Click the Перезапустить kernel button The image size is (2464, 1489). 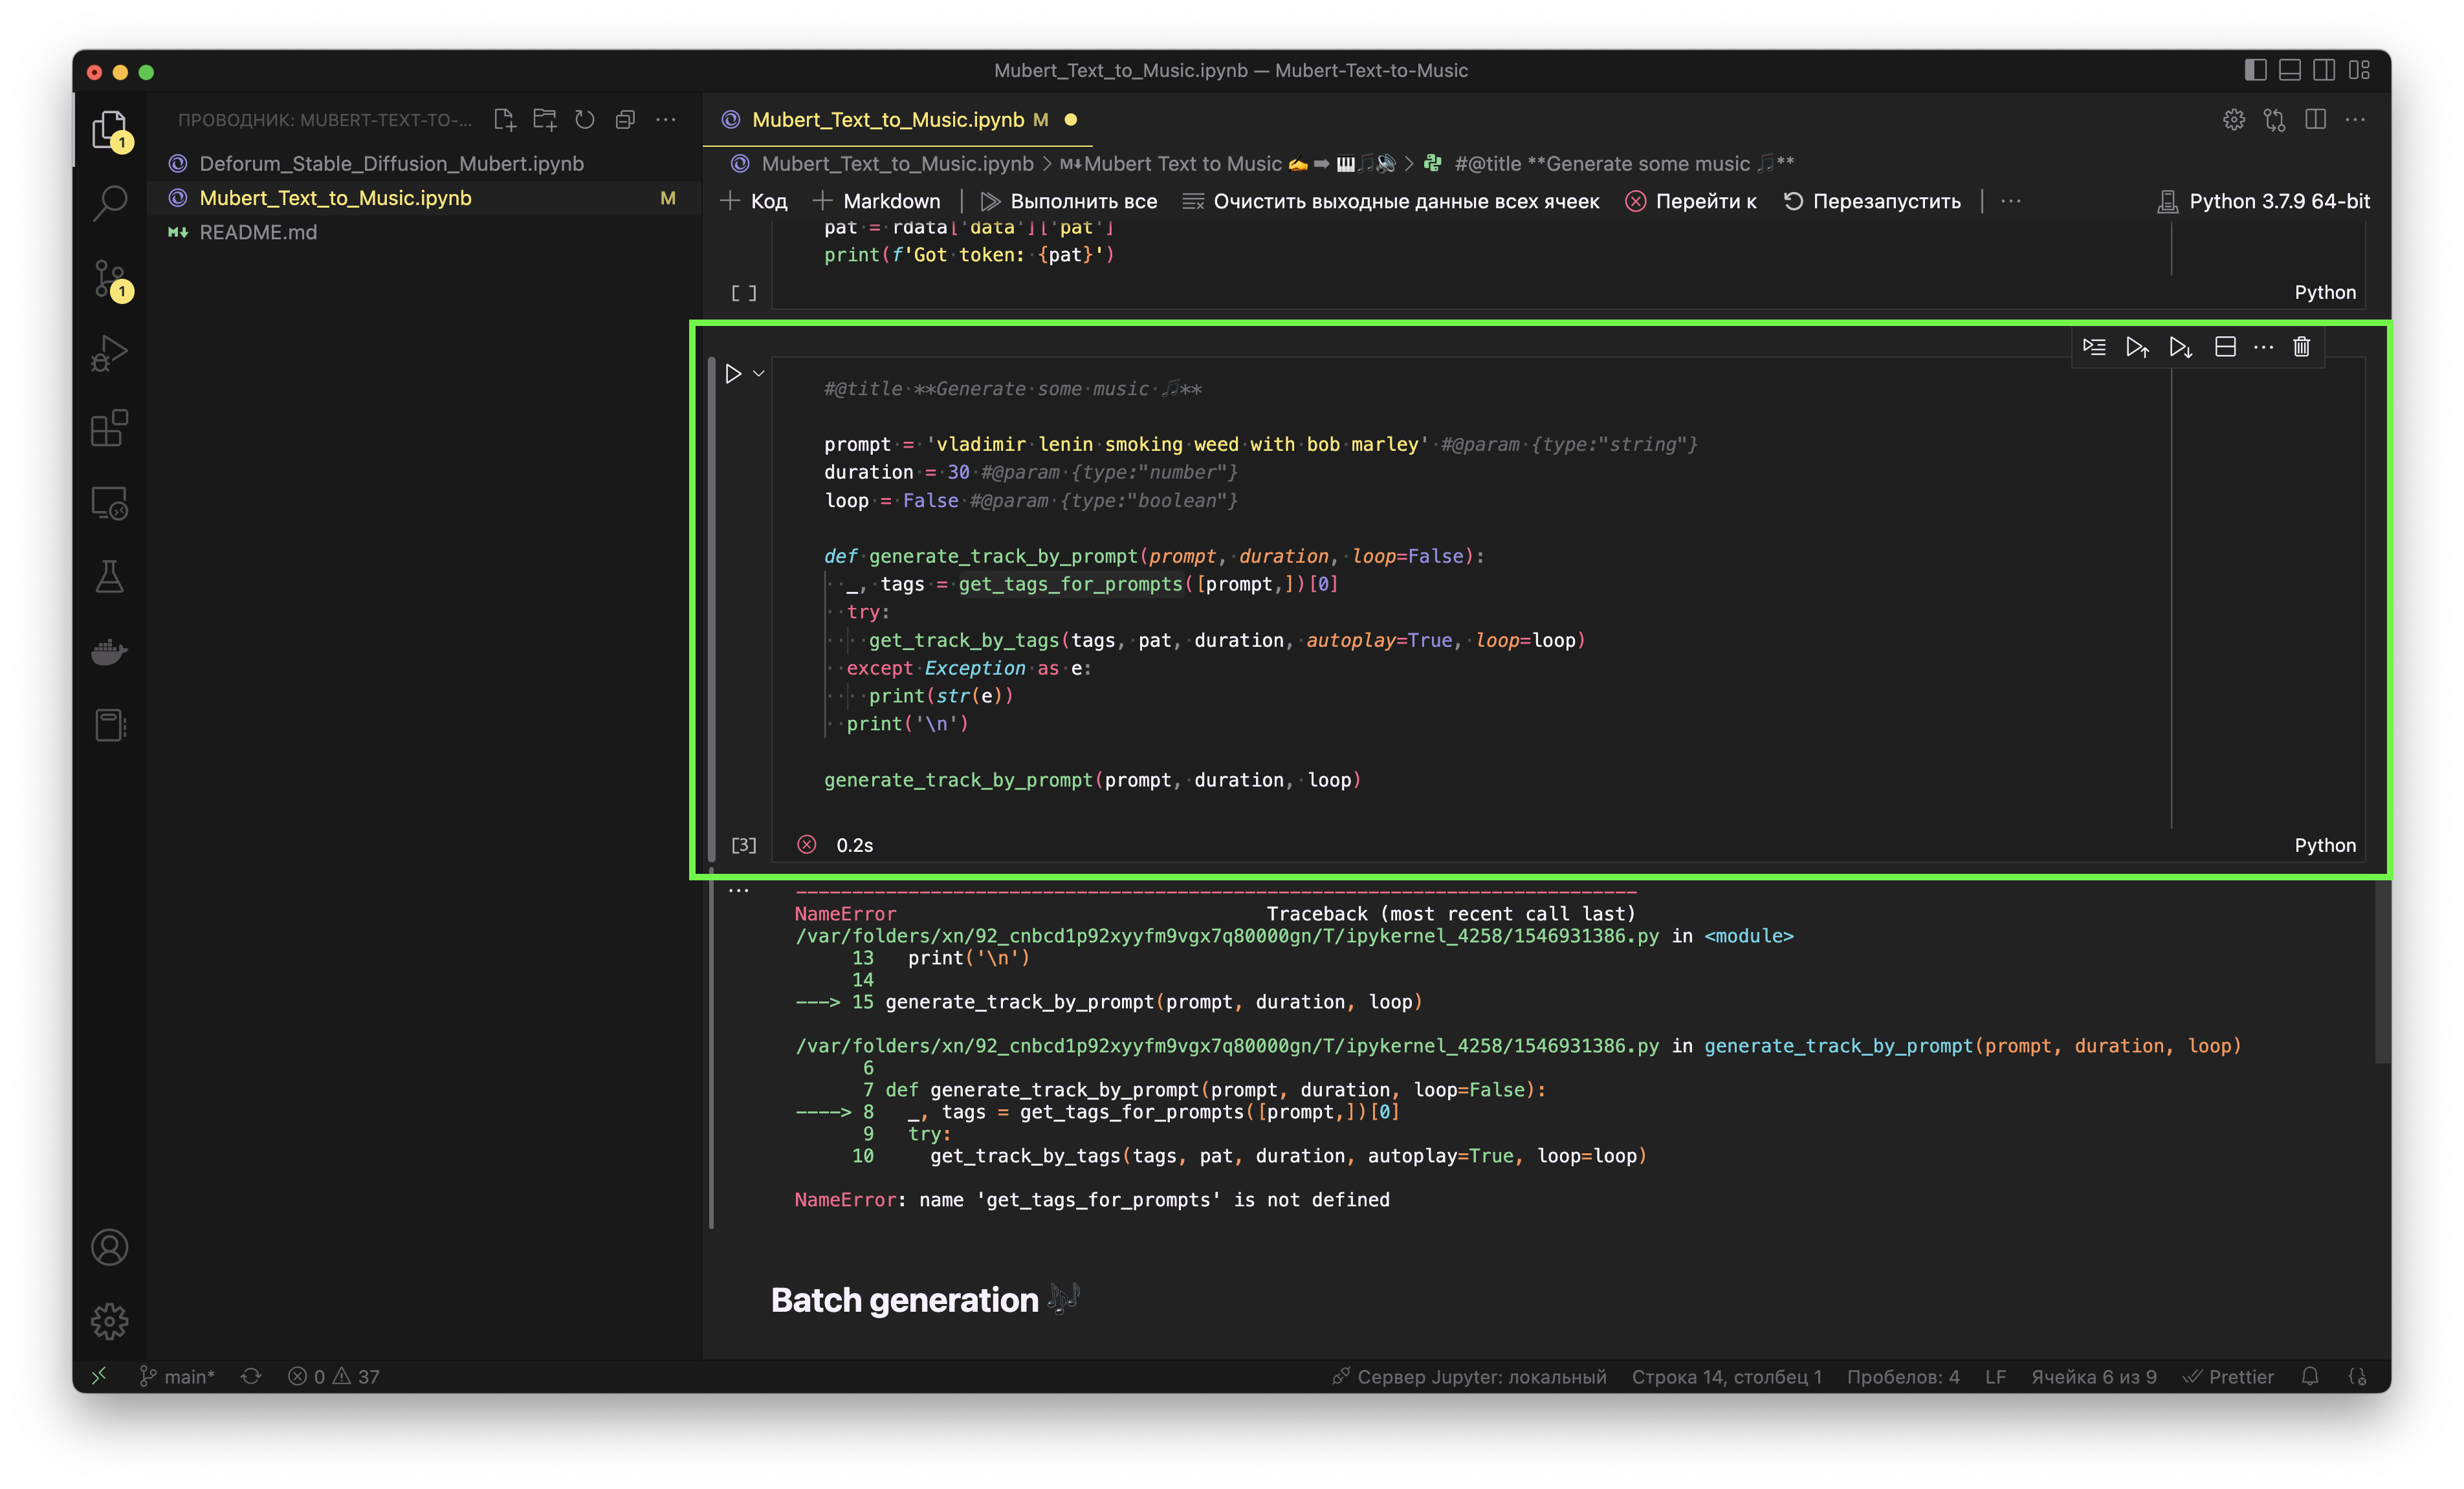tap(1872, 201)
